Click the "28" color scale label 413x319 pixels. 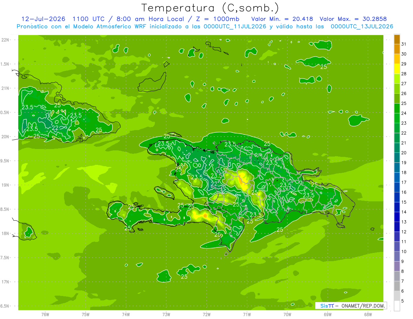404,74
